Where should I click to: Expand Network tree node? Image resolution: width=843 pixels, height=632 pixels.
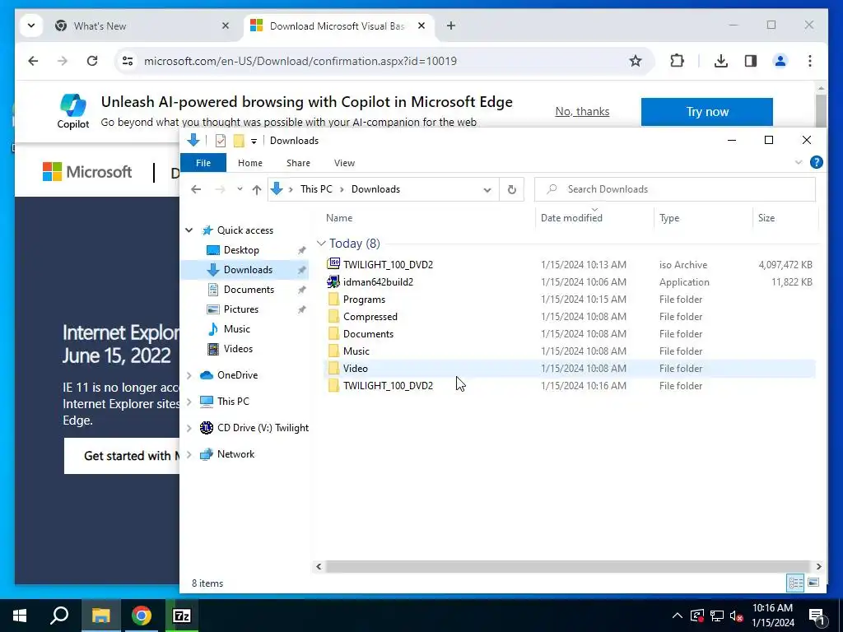coord(189,454)
